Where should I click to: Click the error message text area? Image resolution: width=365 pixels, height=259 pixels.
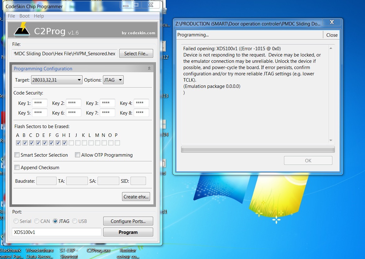(x=255, y=94)
